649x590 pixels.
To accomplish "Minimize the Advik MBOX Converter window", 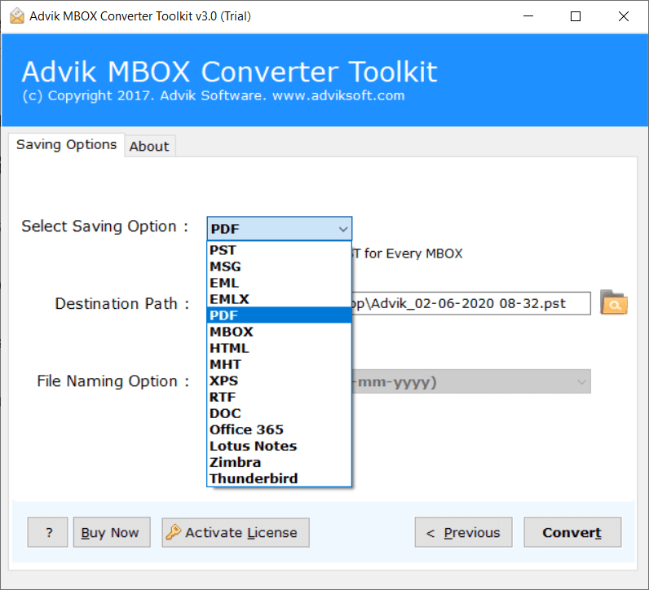I will pos(528,16).
